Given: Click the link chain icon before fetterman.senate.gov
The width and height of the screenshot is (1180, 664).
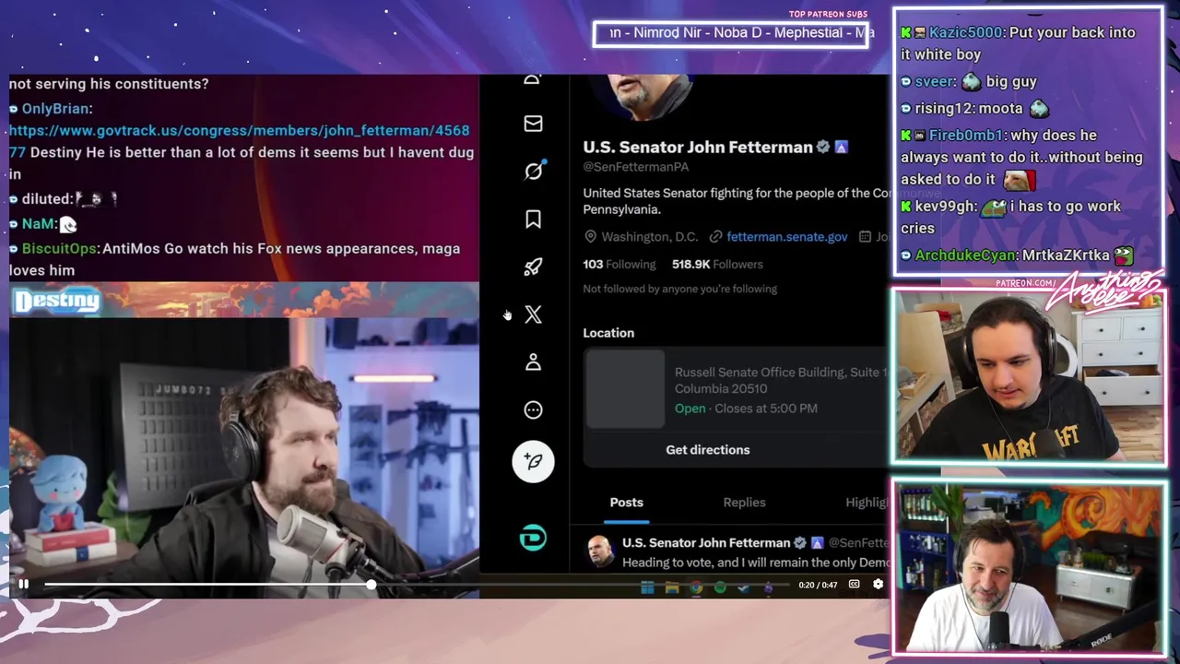Looking at the screenshot, I should 715,237.
